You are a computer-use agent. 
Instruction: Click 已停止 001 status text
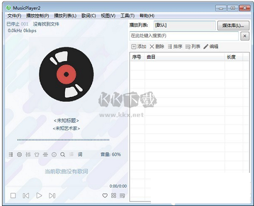17,24
